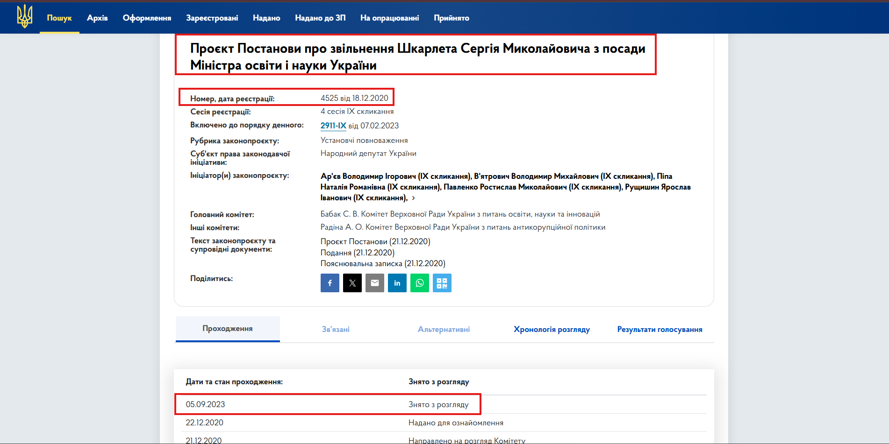Share via X (Twitter) icon

coord(352,283)
